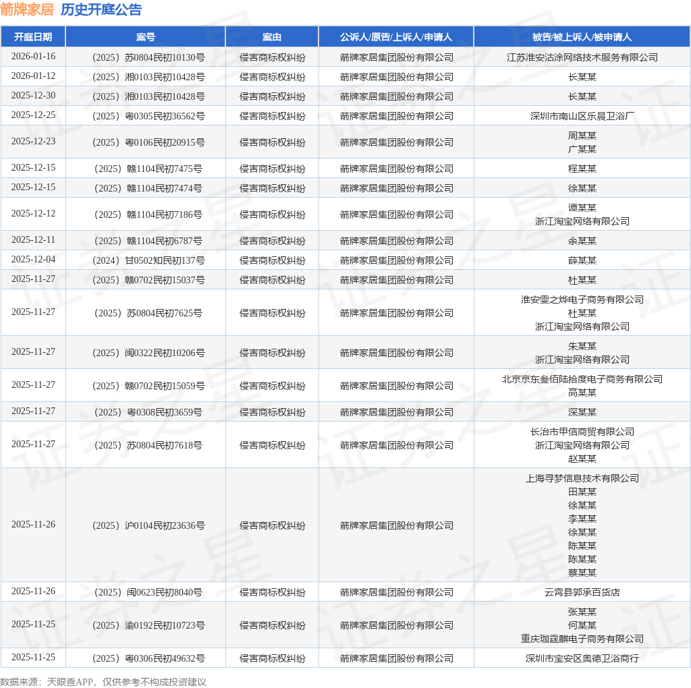Select date 2025-12-12

pos(33,214)
